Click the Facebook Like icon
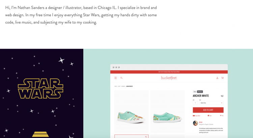The width and height of the screenshot is (253, 138). point(208,116)
